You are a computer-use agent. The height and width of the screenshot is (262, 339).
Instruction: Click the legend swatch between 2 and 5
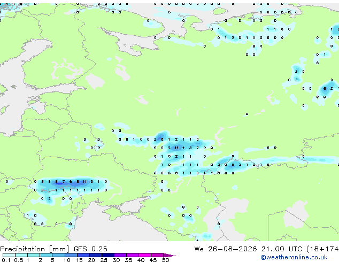(x=46, y=255)
